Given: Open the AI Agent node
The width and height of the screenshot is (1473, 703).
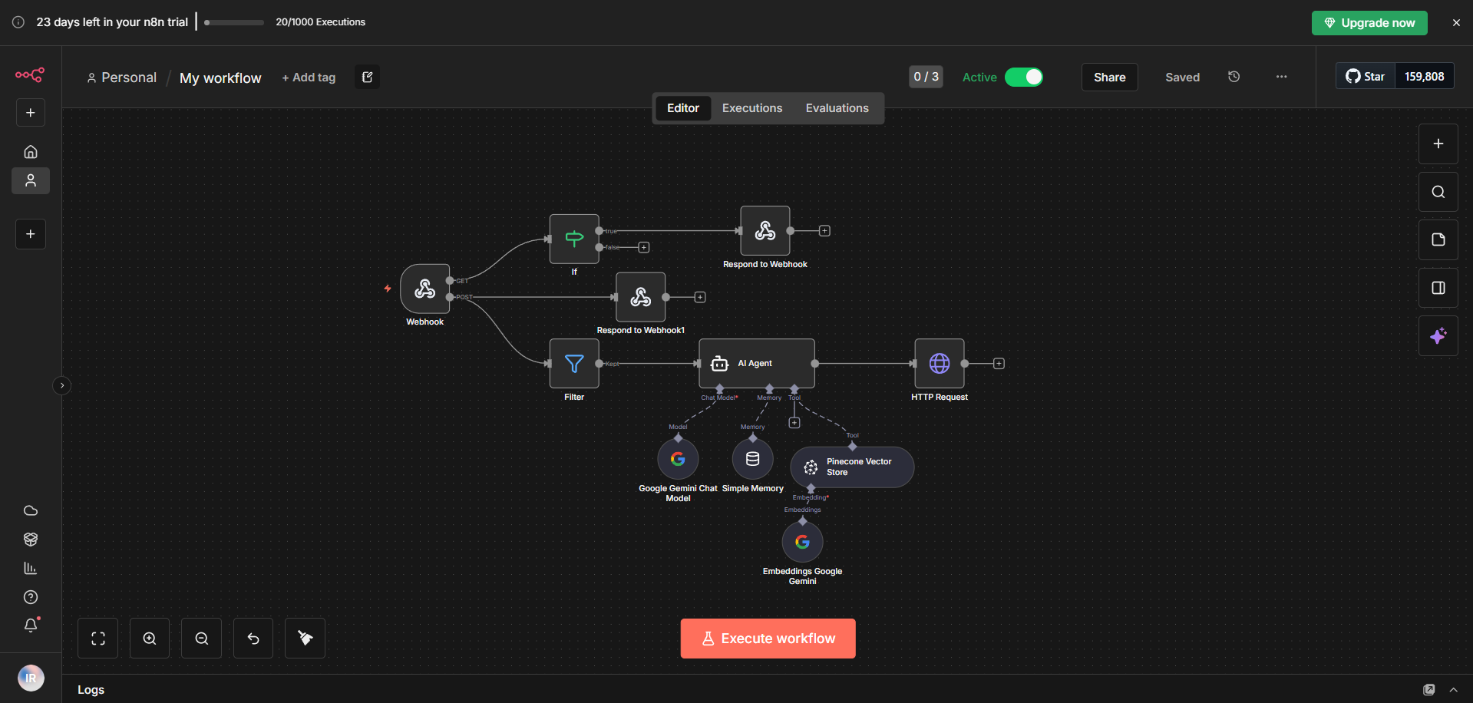Looking at the screenshot, I should click(756, 363).
